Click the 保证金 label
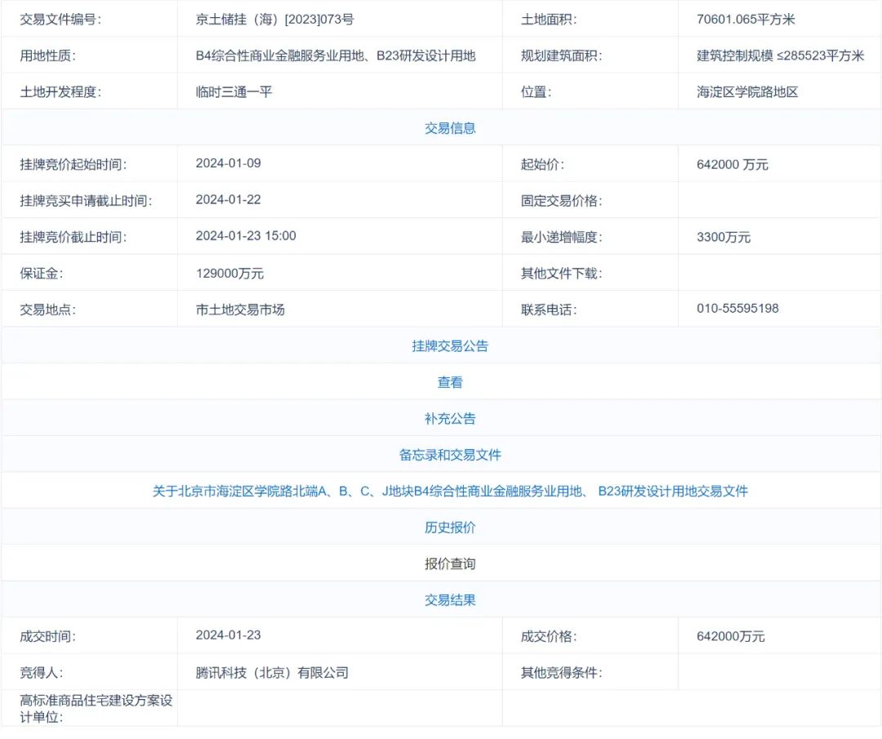Viewport: 882px width, 739px height. 42,274
